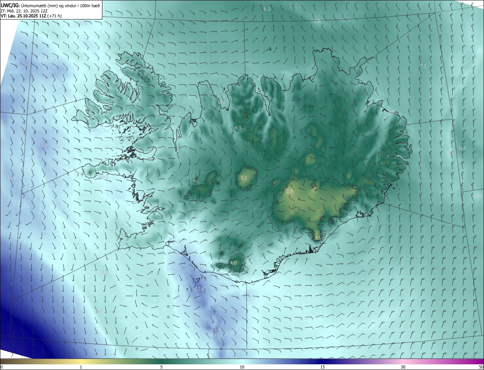484x370 pixels.
Task: Click the 6.9 value label on the map
Action: pyautogui.click(x=462, y=148)
